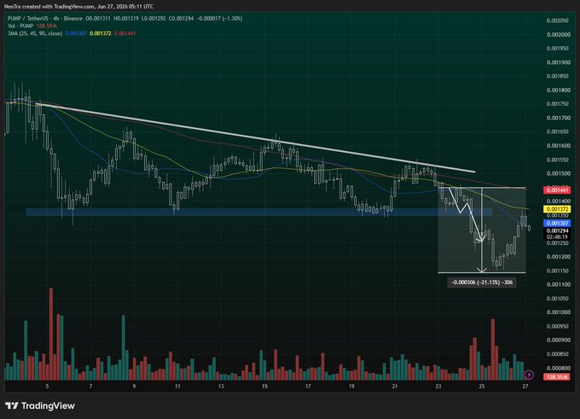Image resolution: width=580 pixels, height=419 pixels.
Task: Click the 0.001800 price axis label
Action: (558, 90)
